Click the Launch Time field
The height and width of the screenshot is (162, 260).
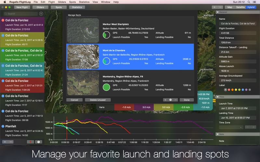238,108
